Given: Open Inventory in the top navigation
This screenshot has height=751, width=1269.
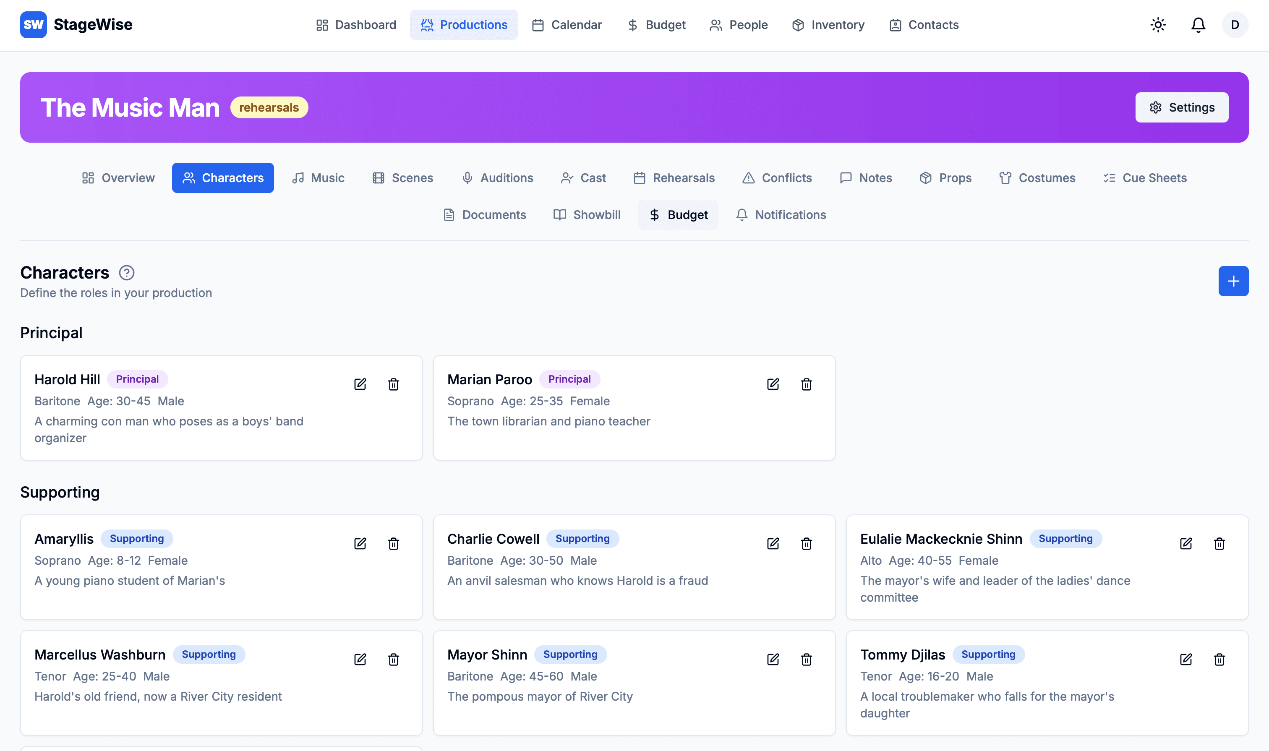Looking at the screenshot, I should pyautogui.click(x=829, y=25).
